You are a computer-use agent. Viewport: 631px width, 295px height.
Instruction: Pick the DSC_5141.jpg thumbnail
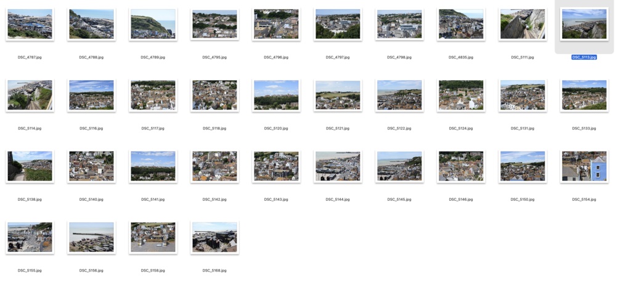click(153, 166)
